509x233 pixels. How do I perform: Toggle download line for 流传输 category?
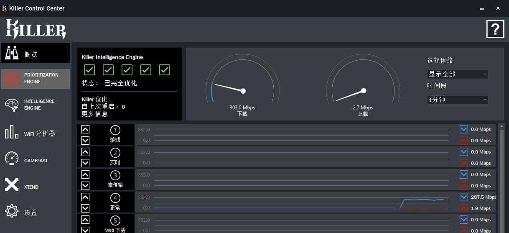[x=463, y=174]
